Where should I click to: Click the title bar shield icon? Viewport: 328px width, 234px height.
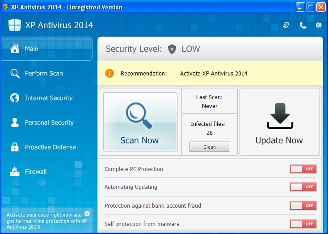click(x=5, y=7)
